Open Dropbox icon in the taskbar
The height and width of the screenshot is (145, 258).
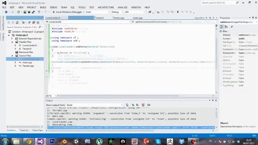181,141
